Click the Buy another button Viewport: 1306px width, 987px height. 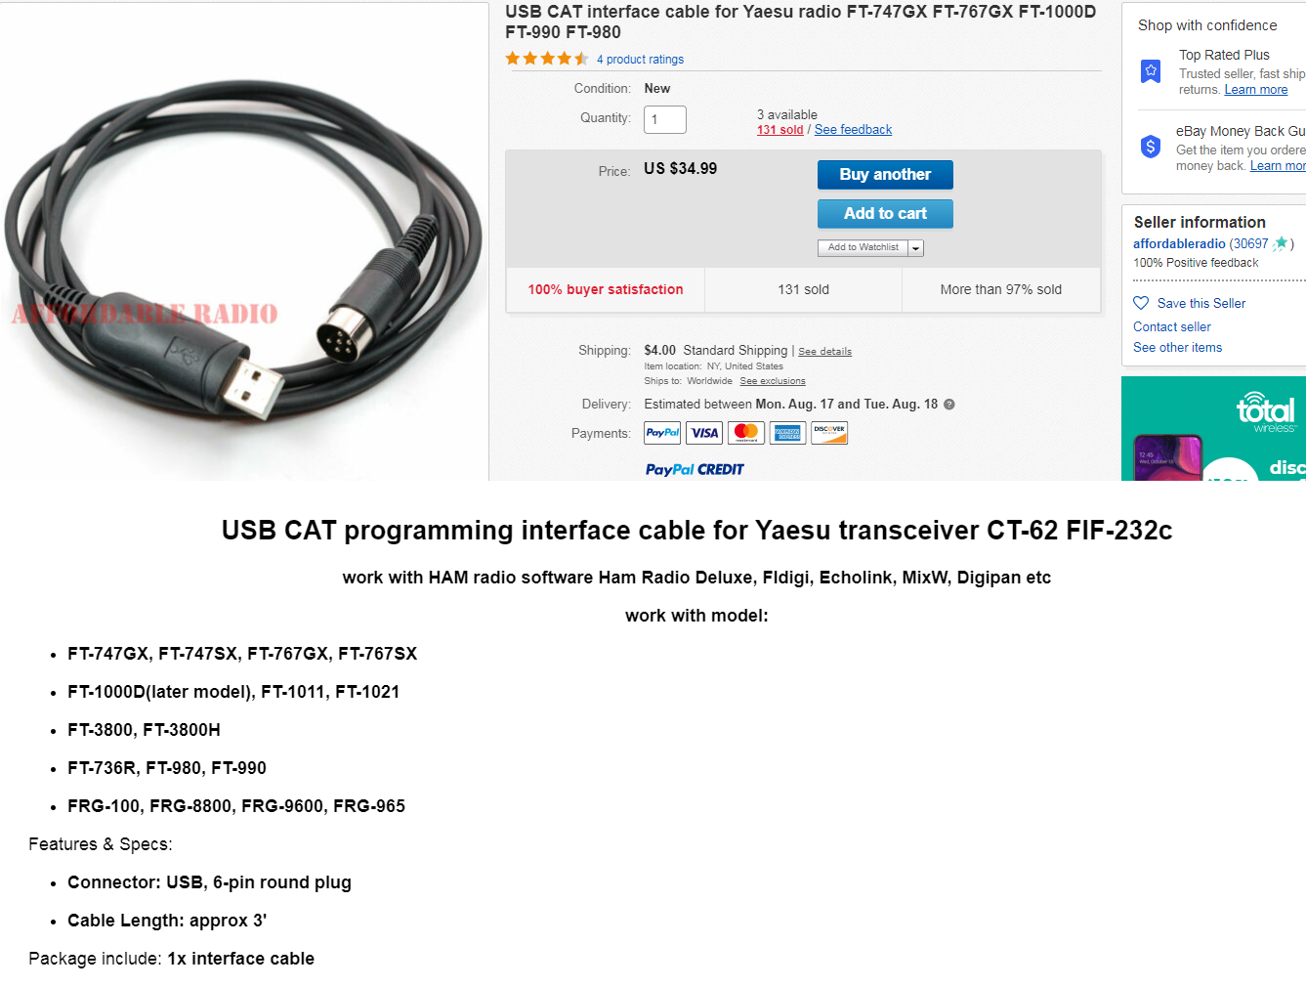pyautogui.click(x=885, y=175)
